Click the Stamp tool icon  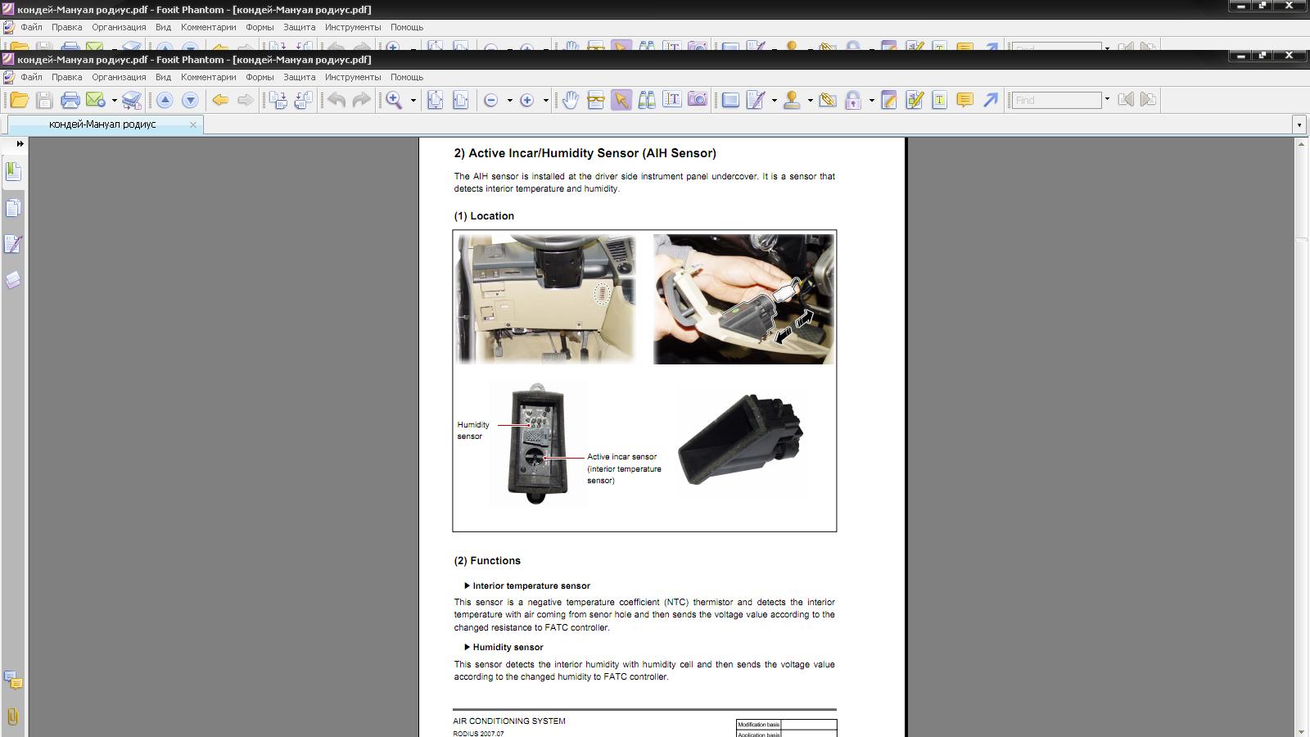tap(792, 100)
